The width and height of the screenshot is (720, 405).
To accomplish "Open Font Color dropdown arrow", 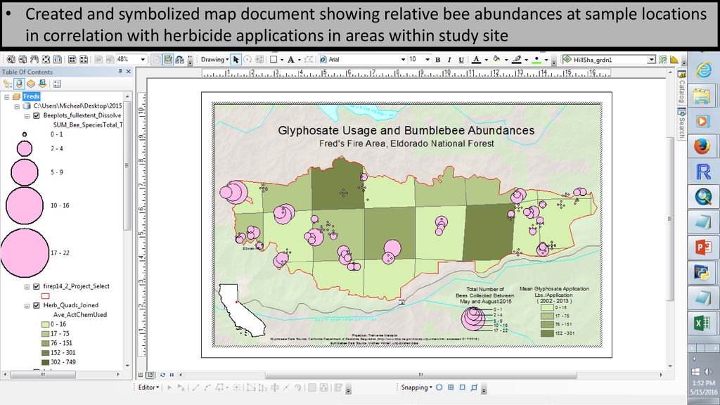I will tap(487, 60).
